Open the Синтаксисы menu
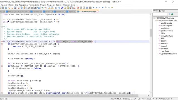The height and width of the screenshot is (100, 178). 34,5
